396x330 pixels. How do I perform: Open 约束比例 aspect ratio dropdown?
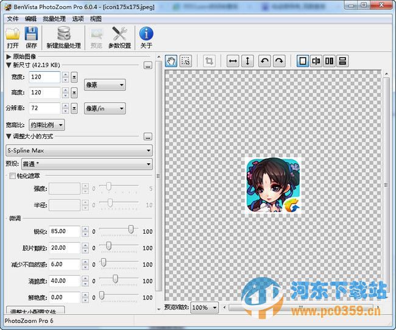pyautogui.click(x=47, y=125)
